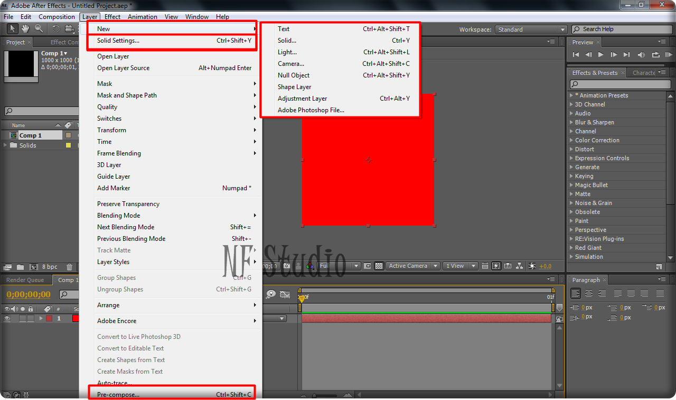This screenshot has height=400, width=676.
Task: Select the Selection arrow tool
Action: coord(12,29)
